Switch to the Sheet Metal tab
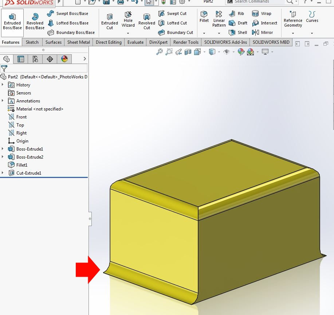This screenshot has width=334, height=315. [79, 42]
